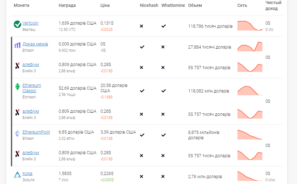Click Кора's Nicehash cross icon
The height and width of the screenshot is (184, 297).
pyautogui.click(x=142, y=177)
